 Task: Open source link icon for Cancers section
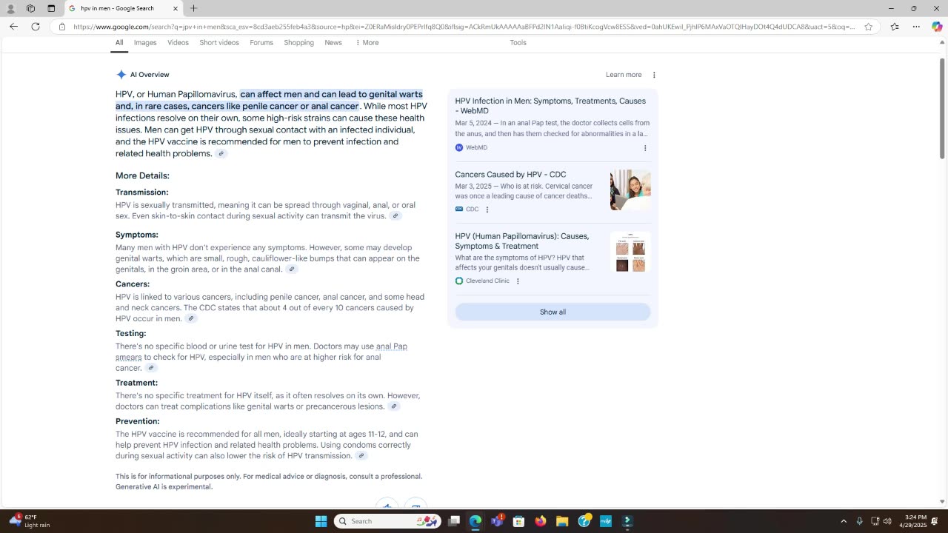pos(191,319)
